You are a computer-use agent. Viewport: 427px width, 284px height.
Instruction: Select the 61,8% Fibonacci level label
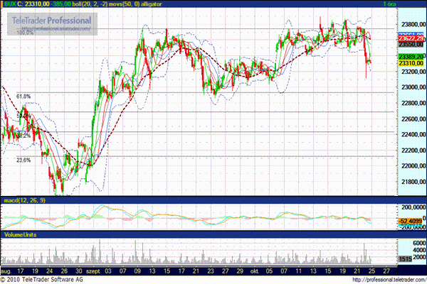(23, 96)
